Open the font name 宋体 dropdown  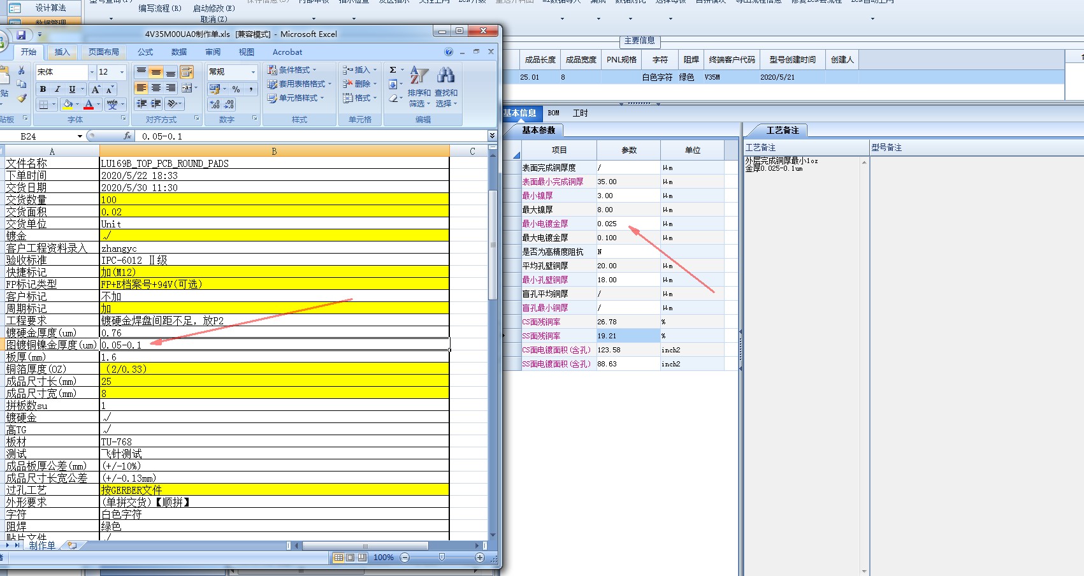tap(92, 72)
